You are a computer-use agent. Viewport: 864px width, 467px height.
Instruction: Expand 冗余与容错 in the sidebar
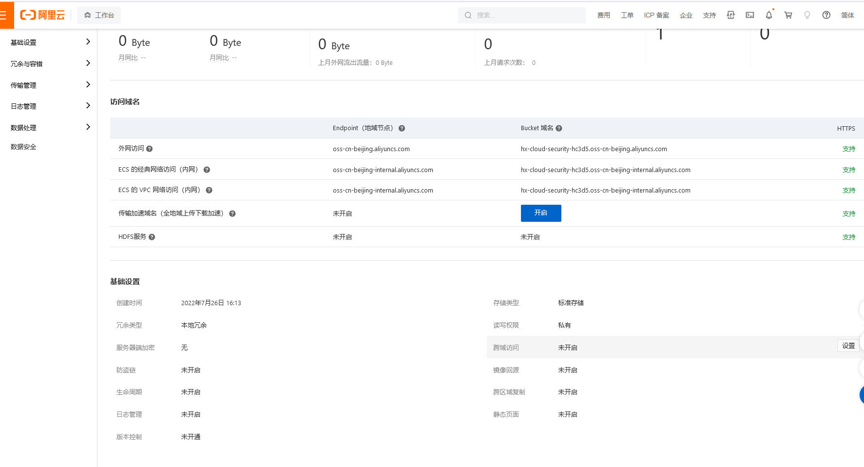click(x=49, y=63)
